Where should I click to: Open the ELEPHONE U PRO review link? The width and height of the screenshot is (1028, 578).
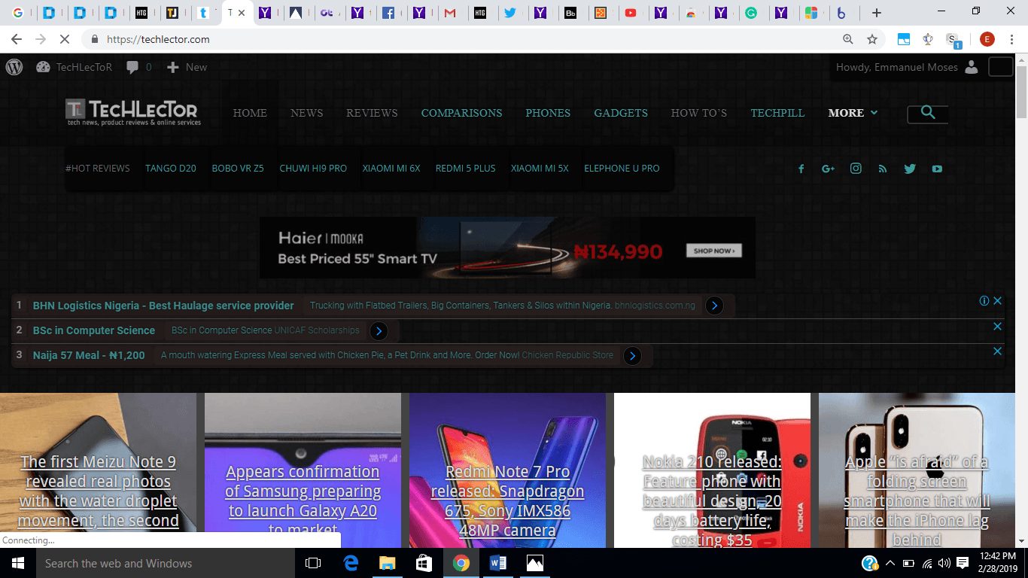pos(622,169)
